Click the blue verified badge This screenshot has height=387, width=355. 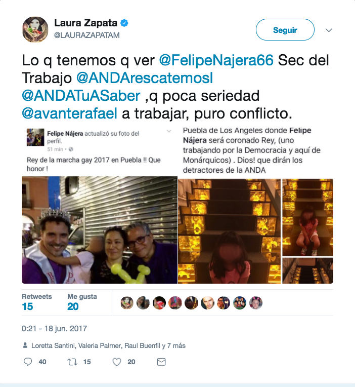124,23
